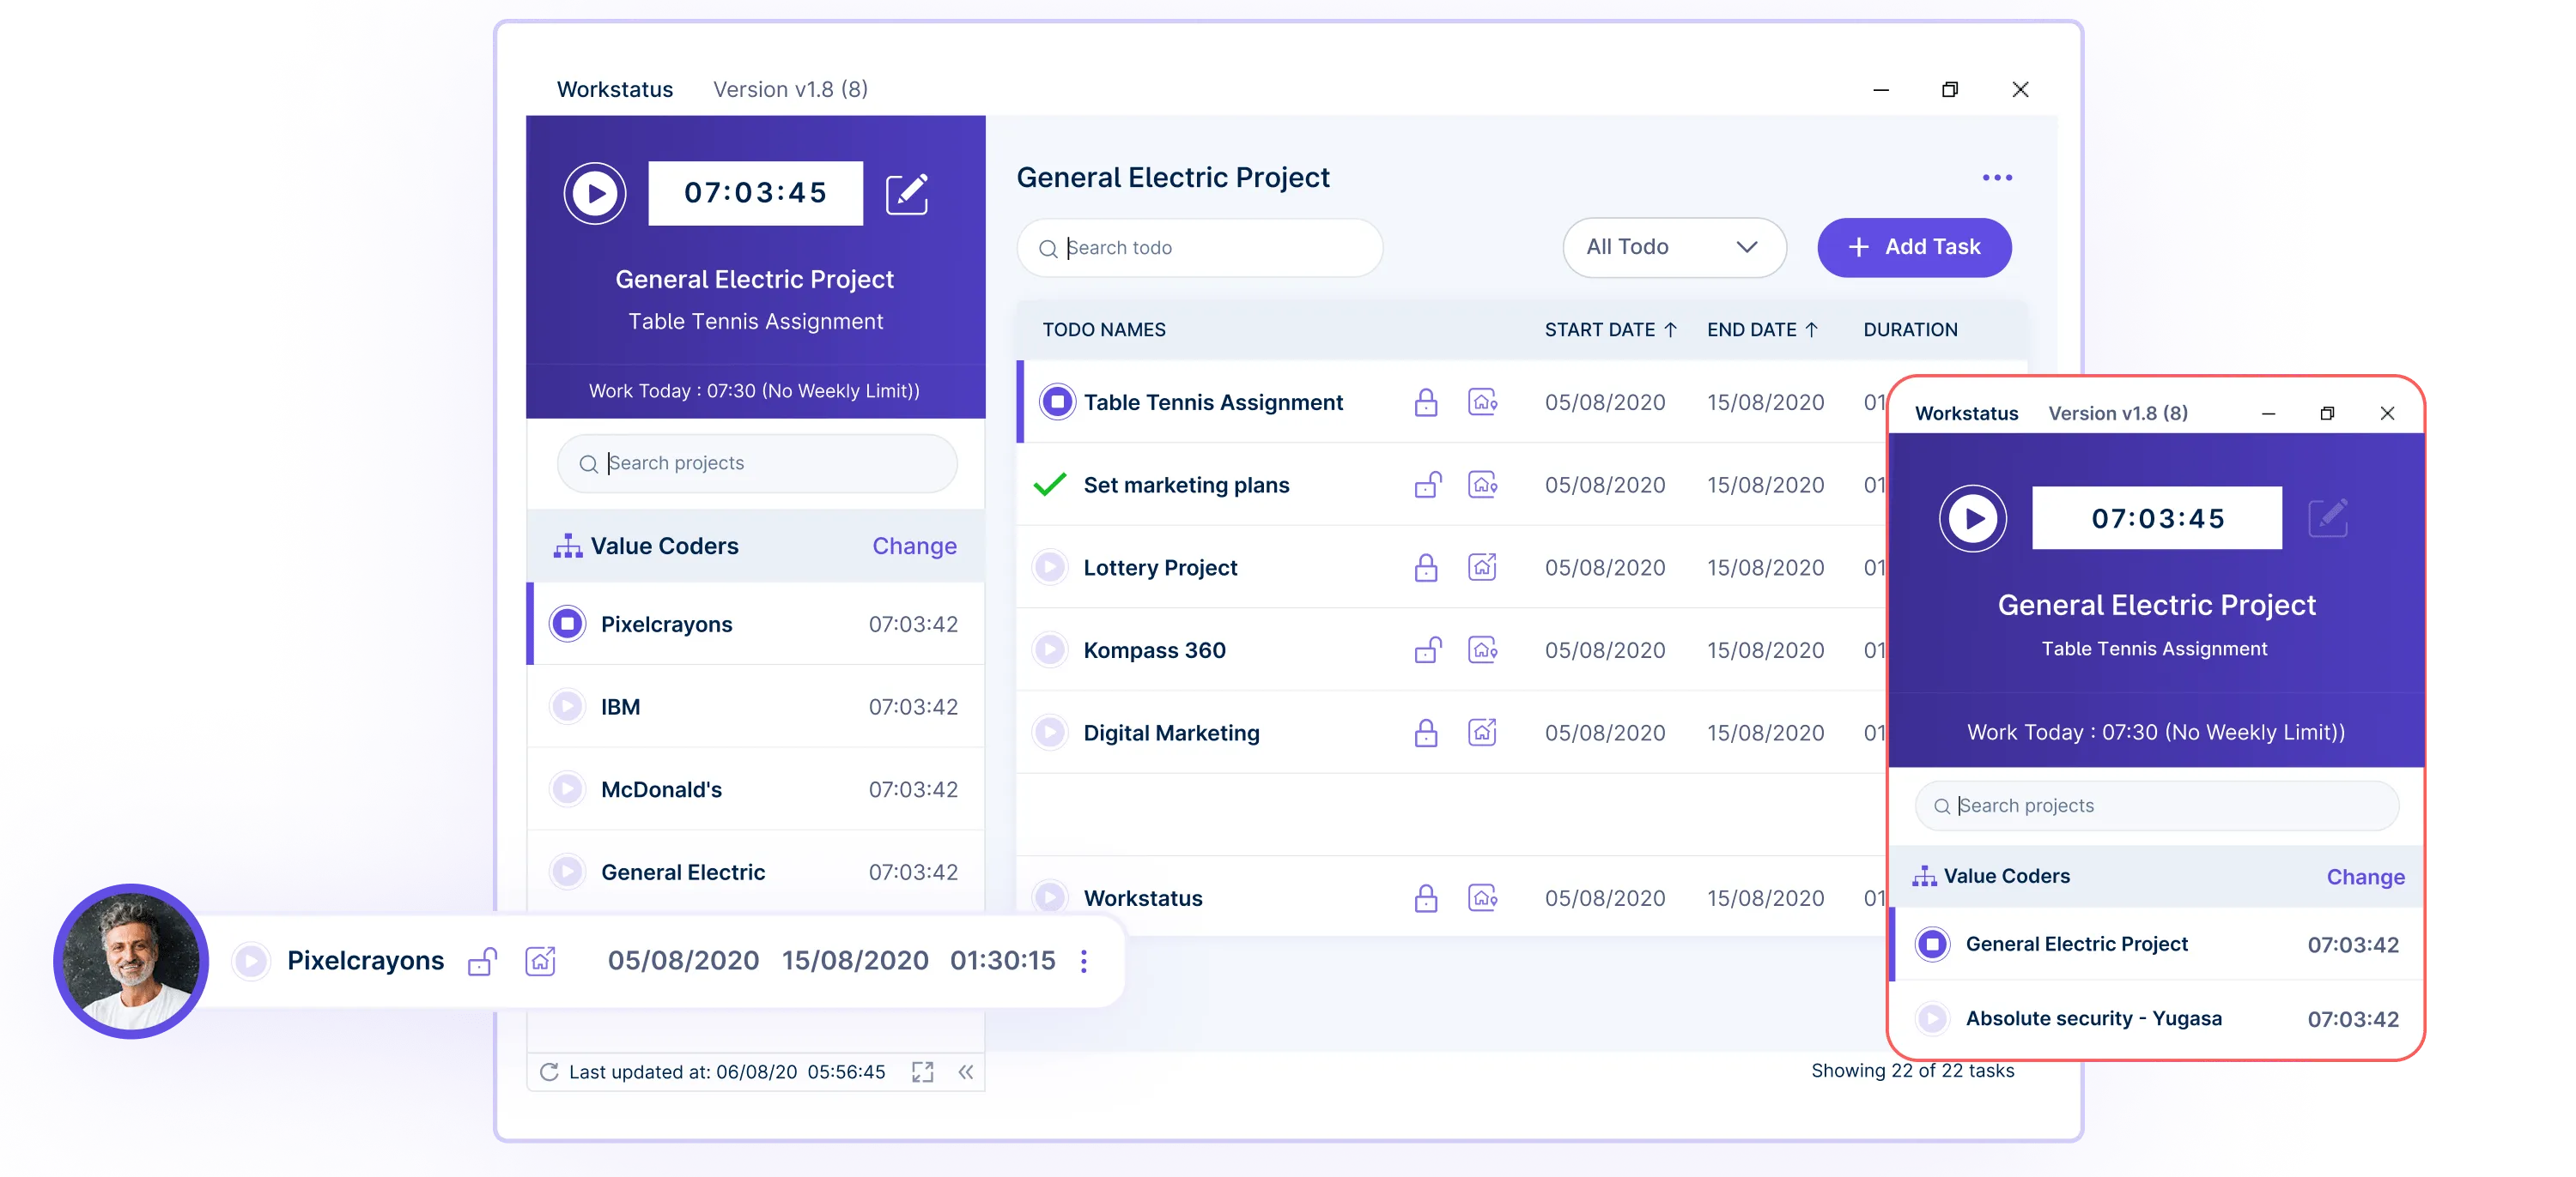Click Search projects field in main sidebar
2576x1177 pixels.
pos(757,462)
